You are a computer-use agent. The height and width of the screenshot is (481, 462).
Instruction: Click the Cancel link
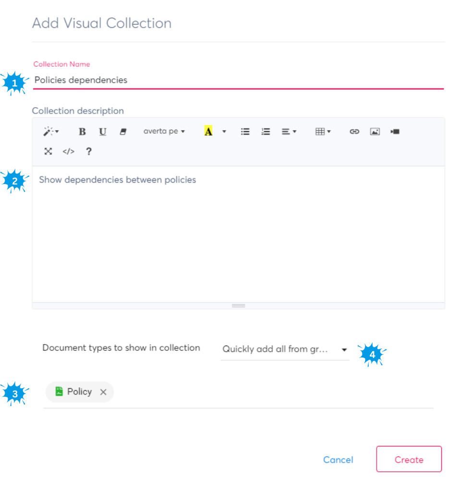pyautogui.click(x=338, y=460)
